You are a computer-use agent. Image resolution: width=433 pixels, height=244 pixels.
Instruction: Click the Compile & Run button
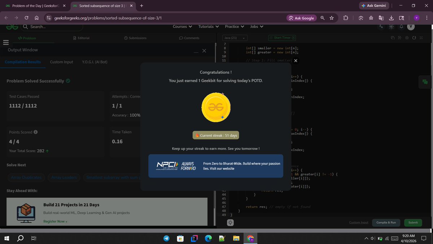pyautogui.click(x=386, y=222)
